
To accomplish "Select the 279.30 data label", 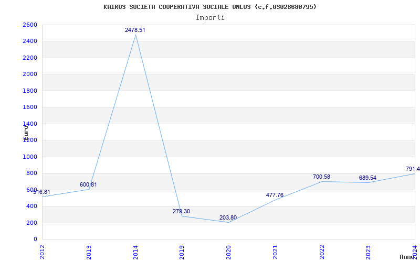I will coord(181,212).
